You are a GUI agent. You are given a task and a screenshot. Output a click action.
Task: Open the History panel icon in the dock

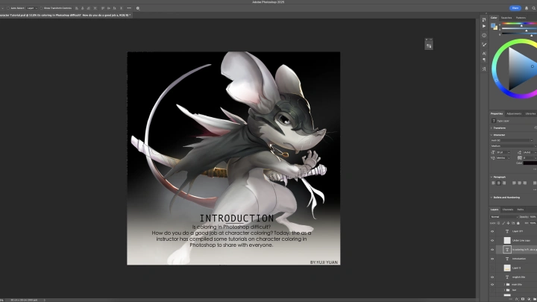pyautogui.click(x=484, y=20)
